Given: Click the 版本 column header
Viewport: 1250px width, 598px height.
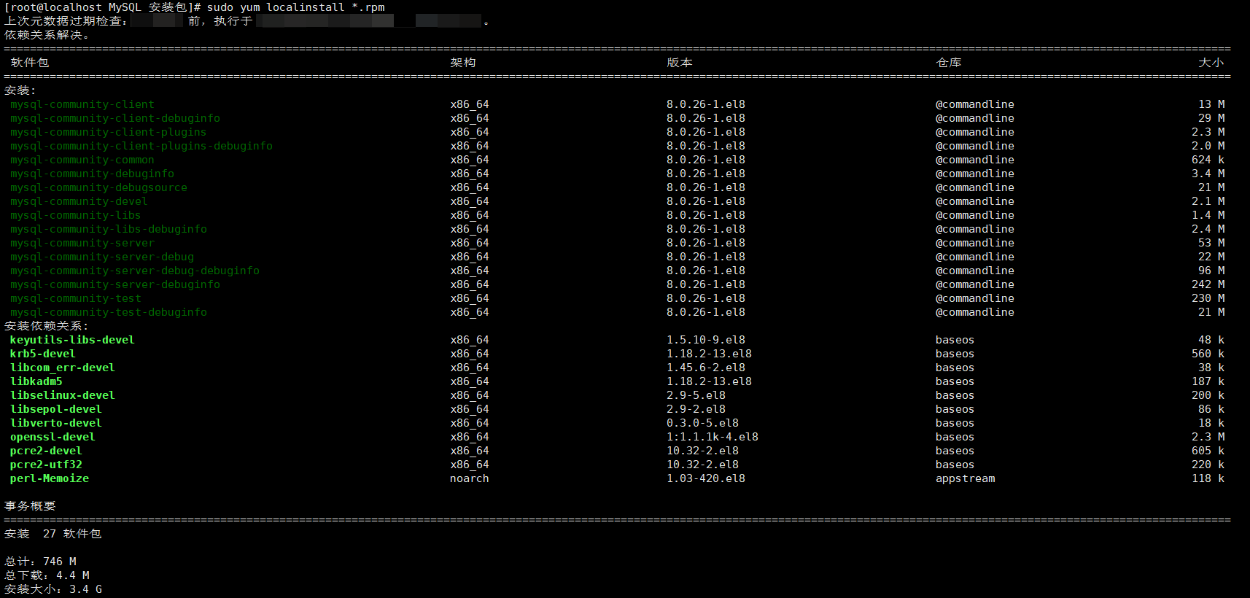Looking at the screenshot, I should tap(680, 63).
